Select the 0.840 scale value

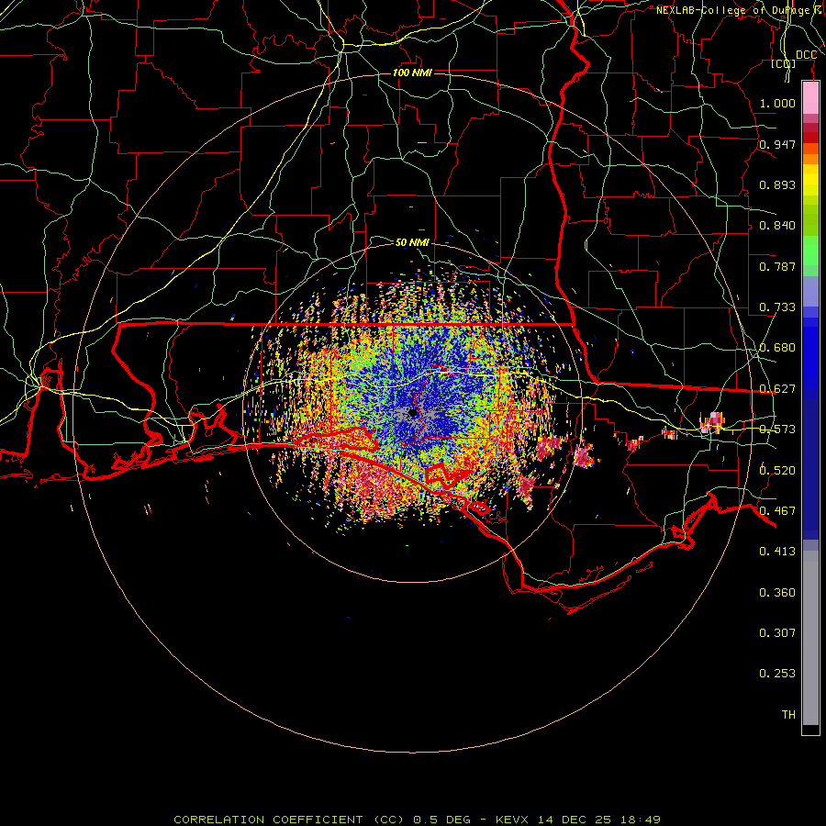(x=777, y=226)
